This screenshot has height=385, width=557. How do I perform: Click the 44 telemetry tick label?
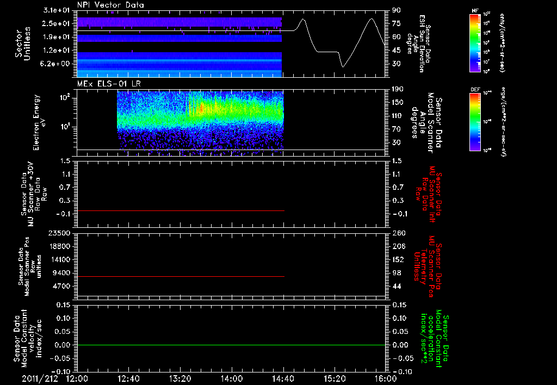(397, 286)
